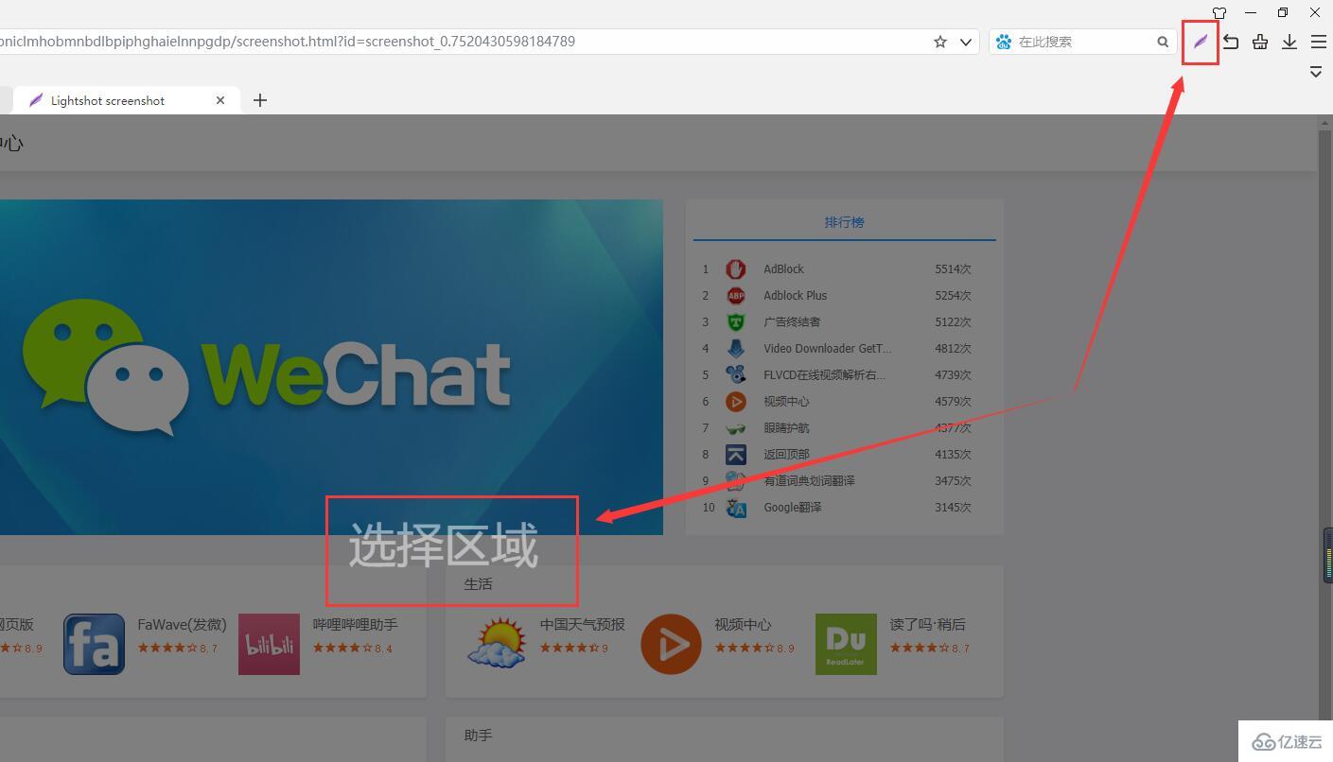This screenshot has width=1333, height=762.
Task: Open the 读了吗·稍后 app name link
Action: point(928,625)
